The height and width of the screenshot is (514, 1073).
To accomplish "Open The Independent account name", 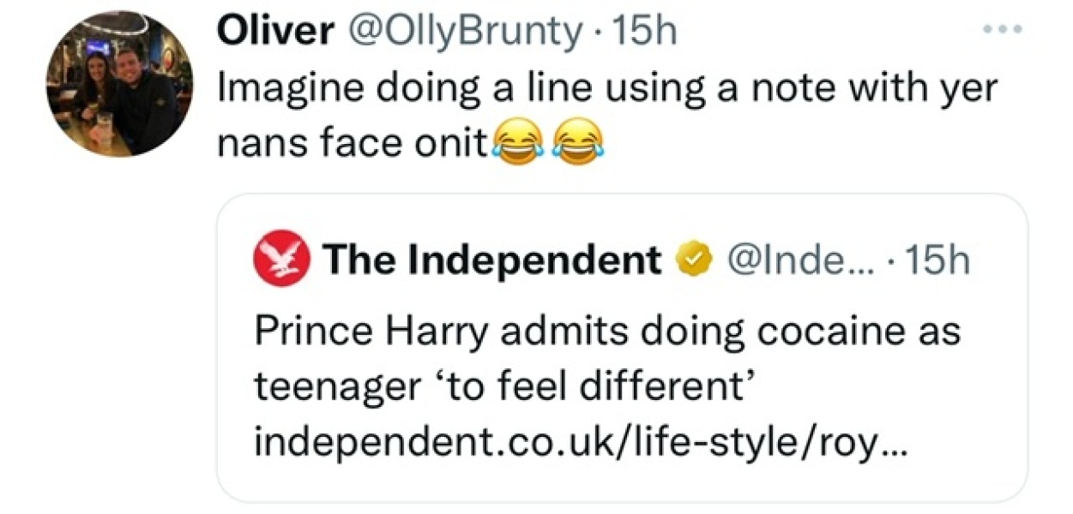I will pos(491,260).
